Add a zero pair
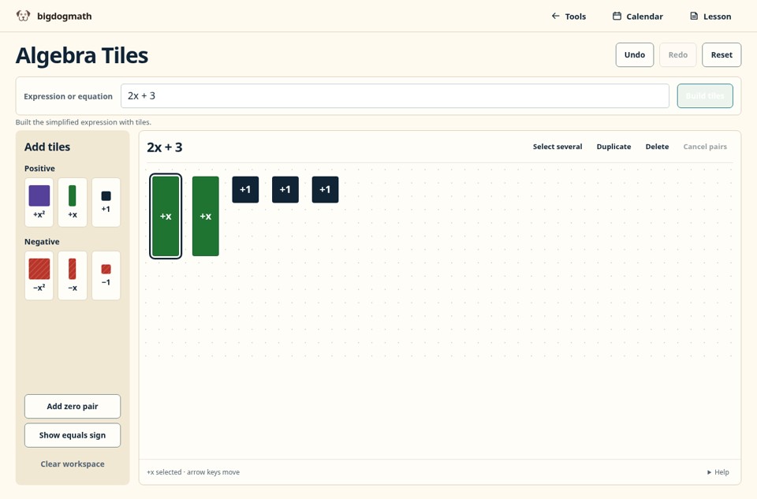This screenshot has height=499, width=757. click(73, 406)
